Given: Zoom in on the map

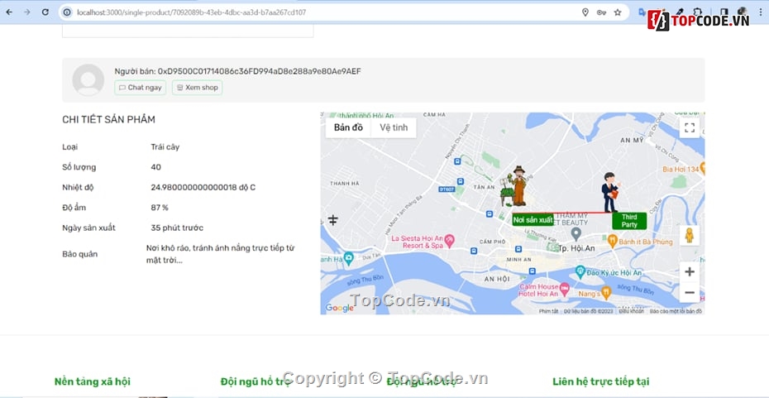Looking at the screenshot, I should tap(689, 271).
